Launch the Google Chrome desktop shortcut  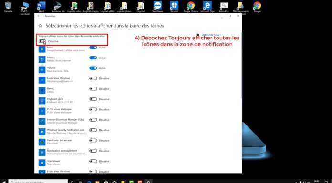click(x=191, y=7)
